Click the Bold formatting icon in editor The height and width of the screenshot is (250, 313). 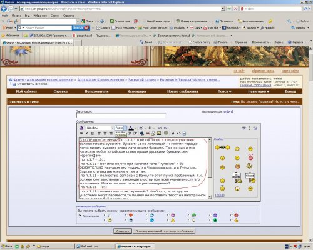(x=81, y=133)
